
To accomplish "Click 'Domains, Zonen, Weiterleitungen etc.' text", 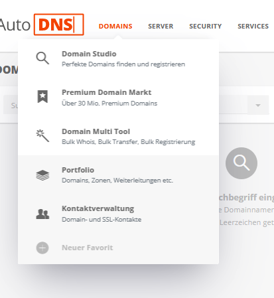I will point(117,181).
